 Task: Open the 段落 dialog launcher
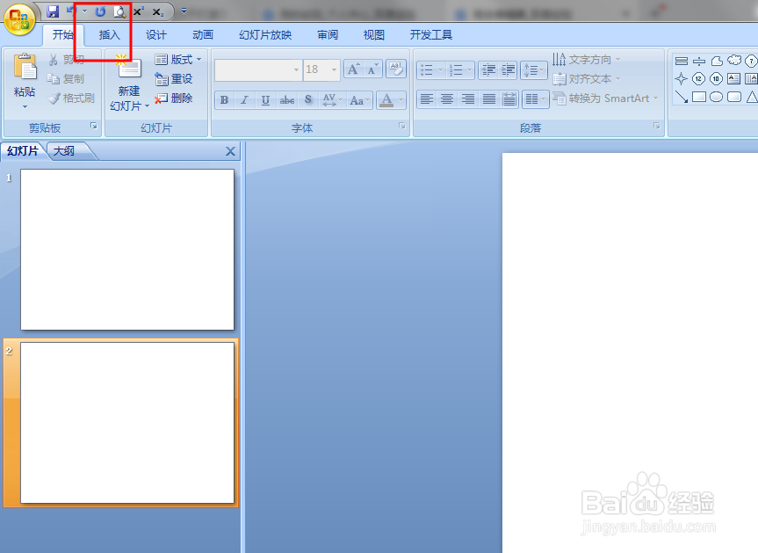[x=656, y=126]
